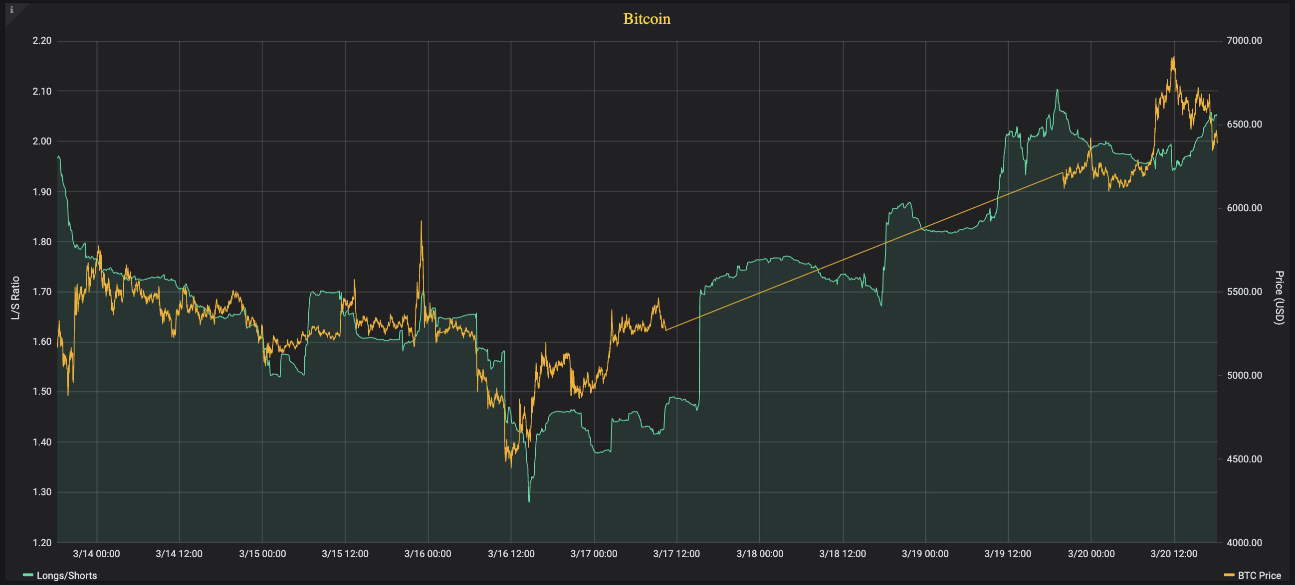This screenshot has width=1295, height=585.
Task: Click the 1.80 left axis value
Action: coord(42,242)
